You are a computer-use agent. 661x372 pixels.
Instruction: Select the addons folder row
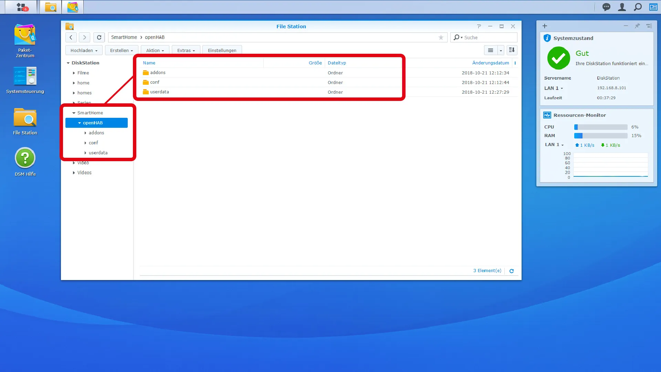tap(328, 73)
